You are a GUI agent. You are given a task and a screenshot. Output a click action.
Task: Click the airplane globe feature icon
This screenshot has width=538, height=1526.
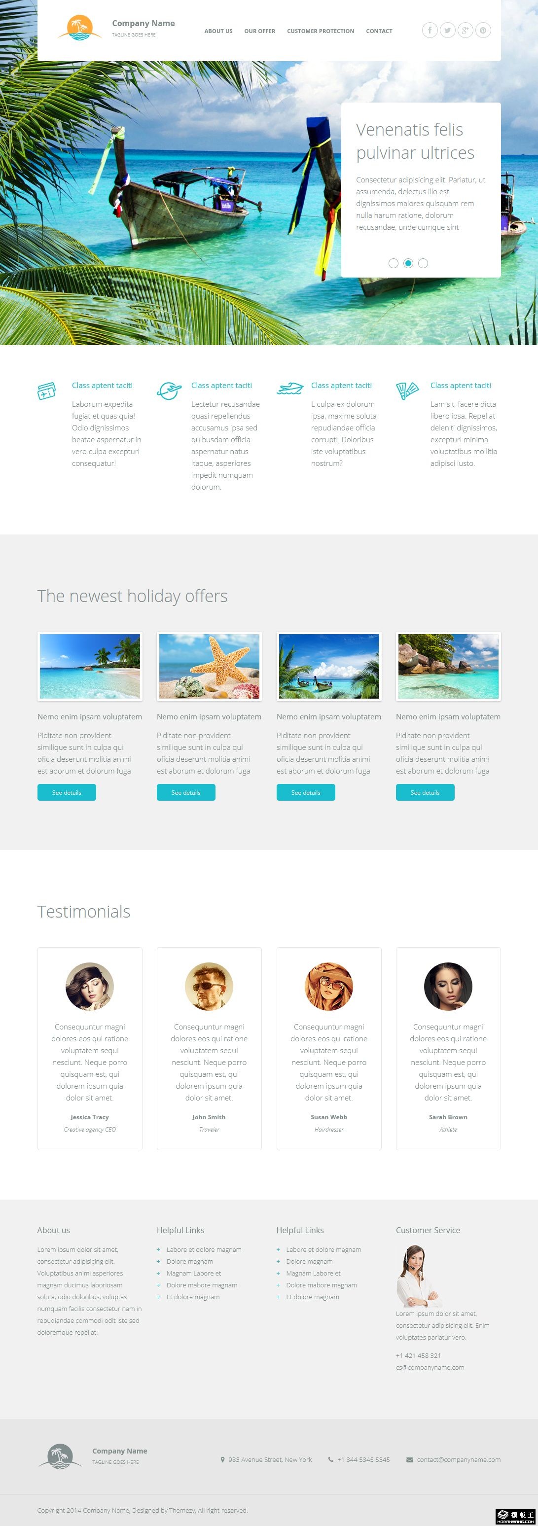[169, 391]
